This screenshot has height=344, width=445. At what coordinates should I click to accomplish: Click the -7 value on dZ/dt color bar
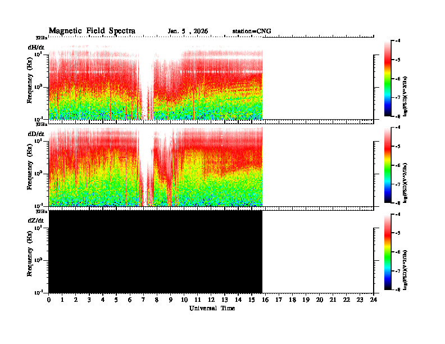click(x=398, y=271)
